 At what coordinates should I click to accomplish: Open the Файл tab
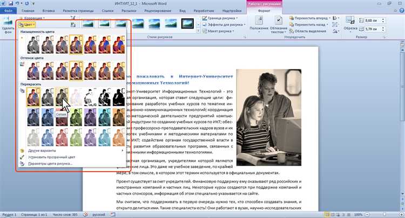(8, 11)
